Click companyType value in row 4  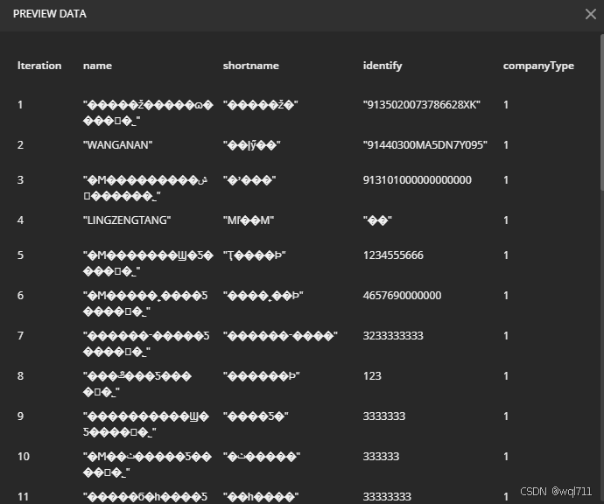(x=506, y=220)
